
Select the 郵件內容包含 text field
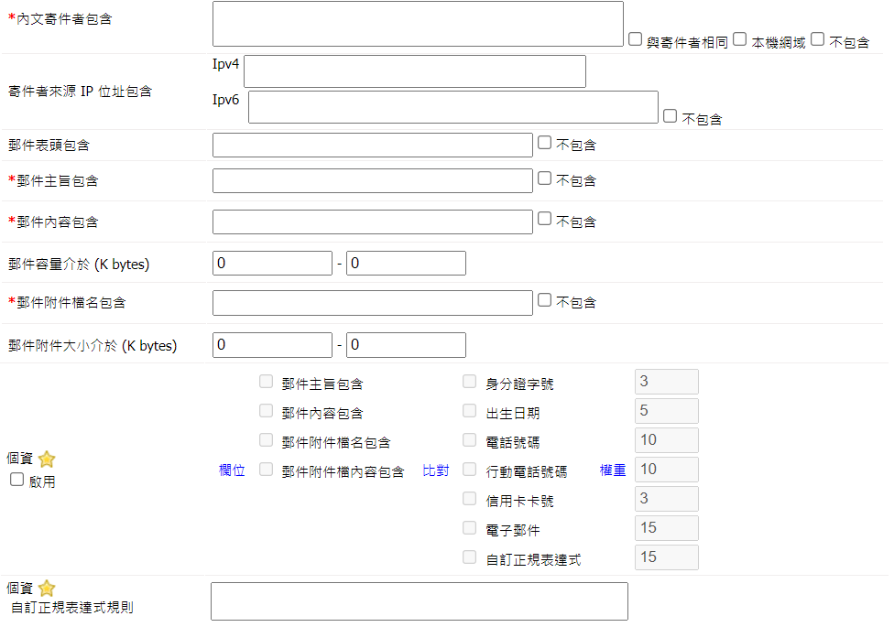click(x=372, y=222)
